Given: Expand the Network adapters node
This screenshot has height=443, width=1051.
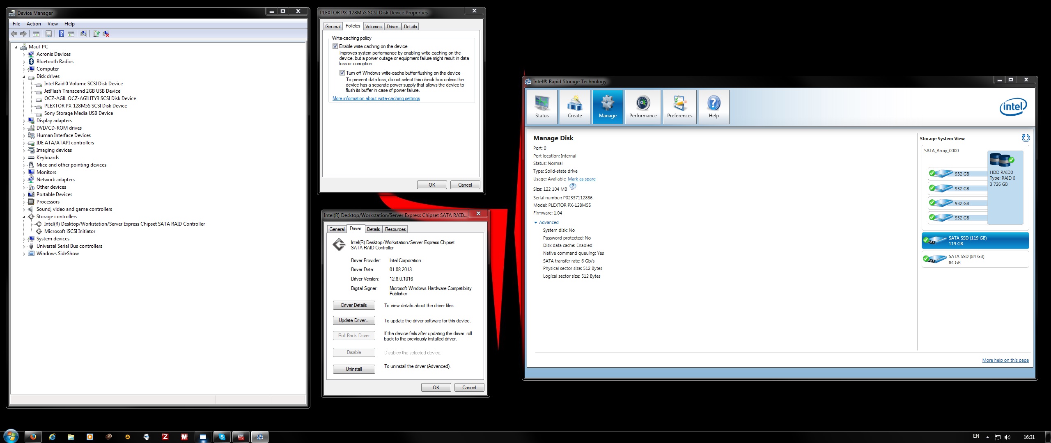Looking at the screenshot, I should tap(24, 180).
